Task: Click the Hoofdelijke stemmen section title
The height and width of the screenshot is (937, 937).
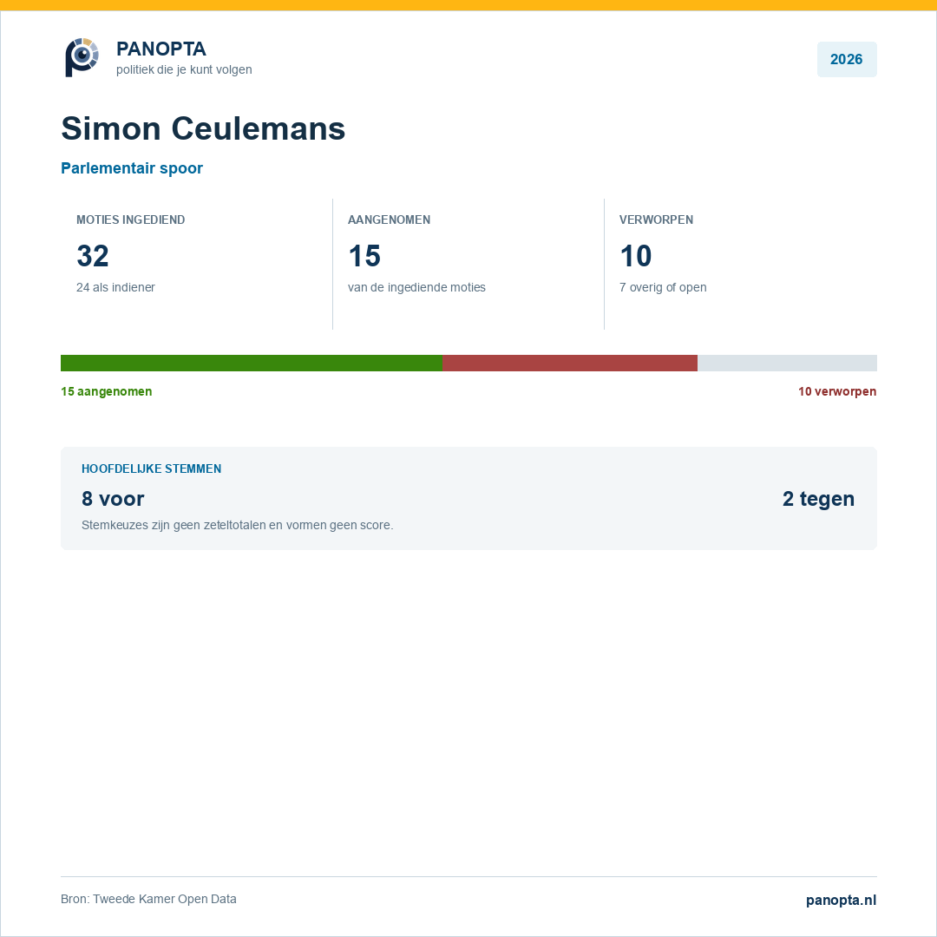Action: click(x=152, y=468)
